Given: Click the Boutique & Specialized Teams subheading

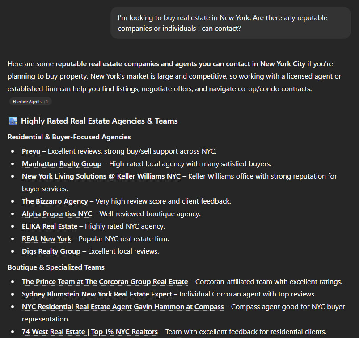Looking at the screenshot, I should [x=56, y=267].
